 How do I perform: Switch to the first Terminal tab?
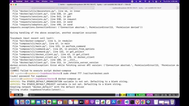[x=52, y=8]
